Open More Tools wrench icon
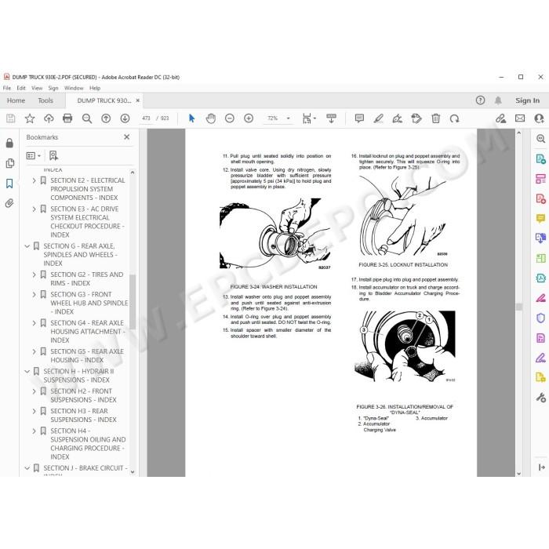549x549 pixels. pos(540,398)
